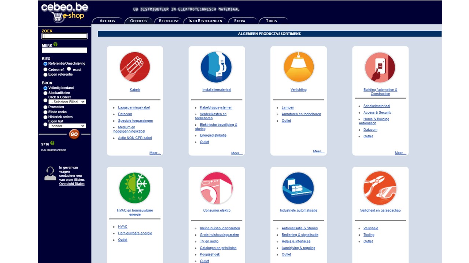Open the Eigen lijst 'bender' dropdown

(67, 126)
